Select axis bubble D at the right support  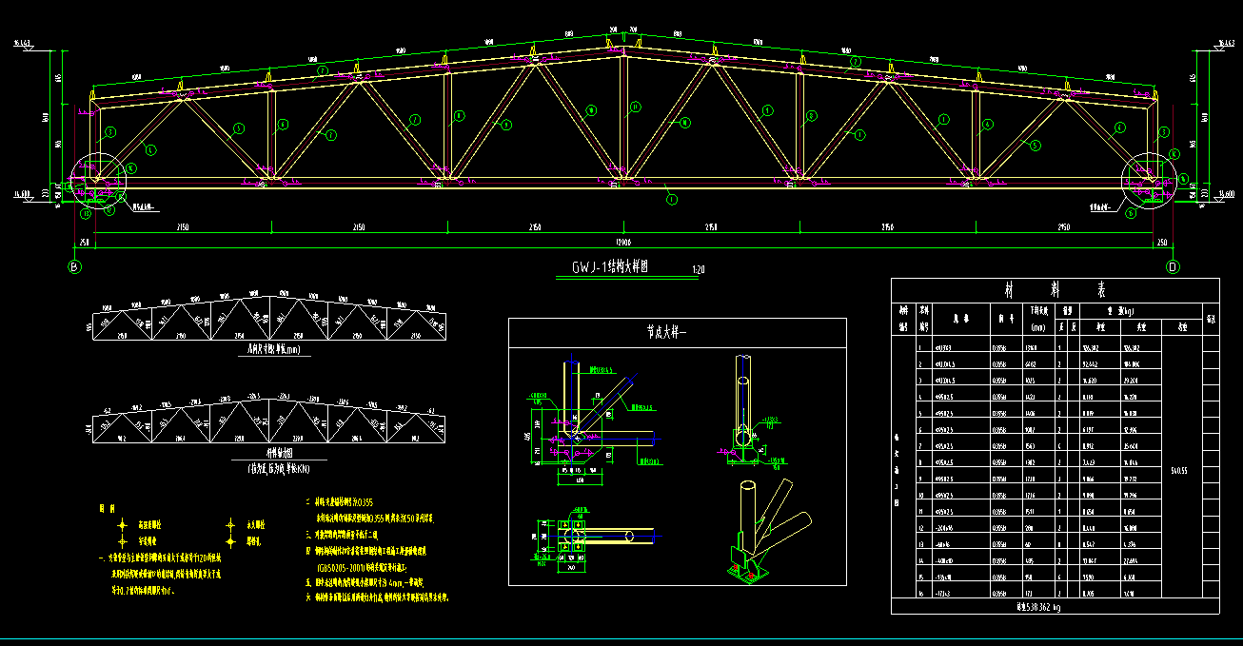(x=1173, y=267)
